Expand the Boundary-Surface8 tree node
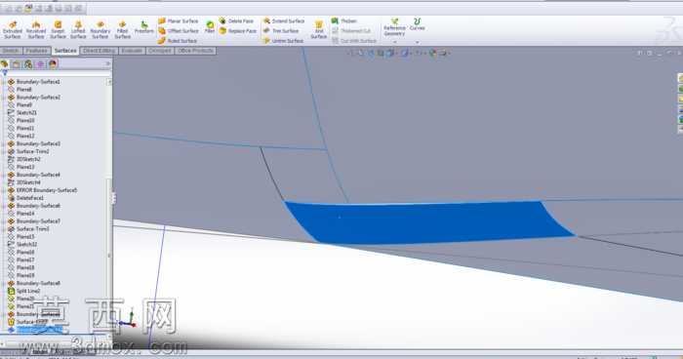Image resolution: width=683 pixels, height=359 pixels. tap(4, 284)
